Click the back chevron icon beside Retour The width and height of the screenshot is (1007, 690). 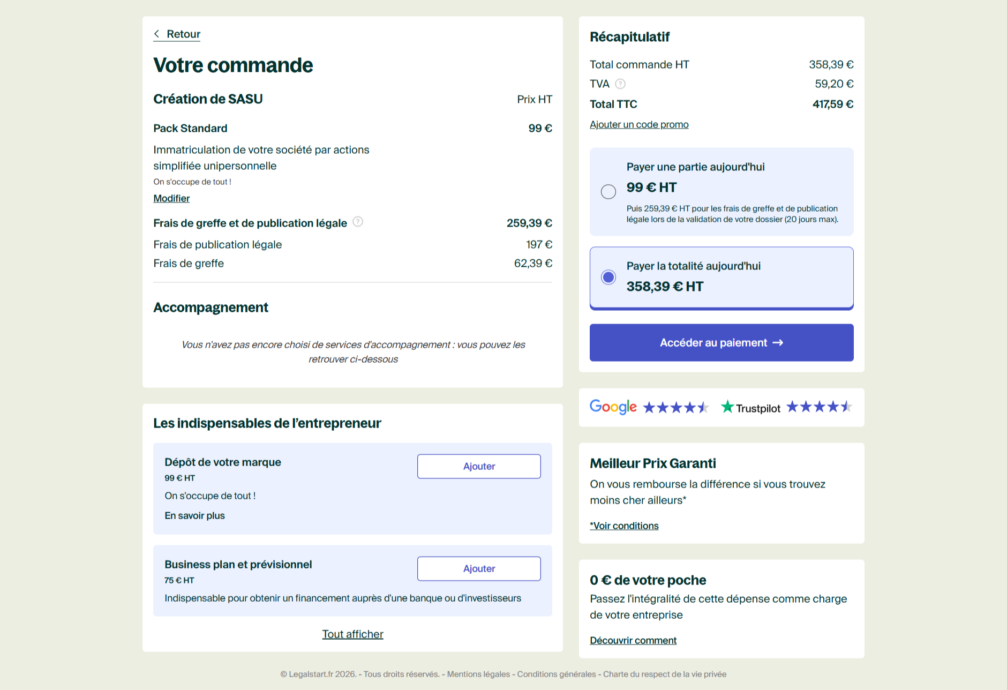click(x=156, y=34)
